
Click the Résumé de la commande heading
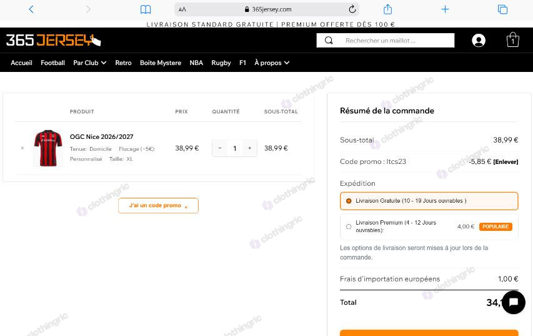[387, 111]
